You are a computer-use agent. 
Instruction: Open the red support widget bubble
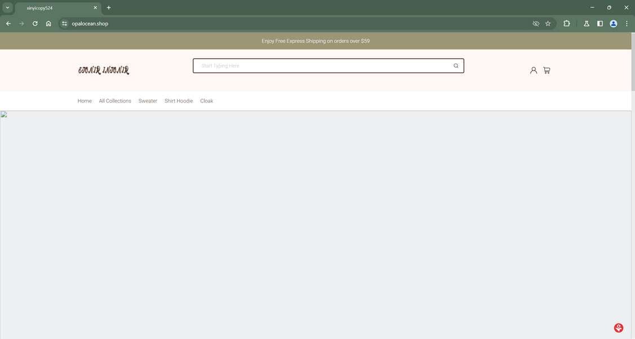click(x=618, y=327)
